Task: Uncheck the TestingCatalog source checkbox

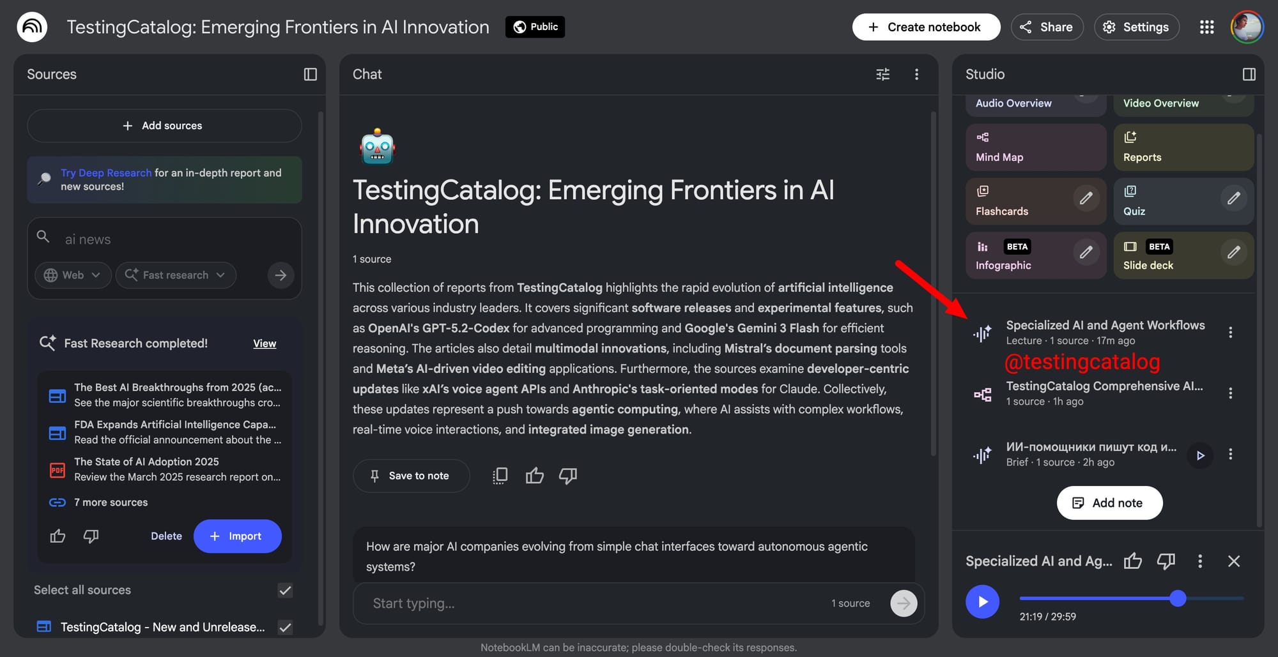Action: click(285, 628)
